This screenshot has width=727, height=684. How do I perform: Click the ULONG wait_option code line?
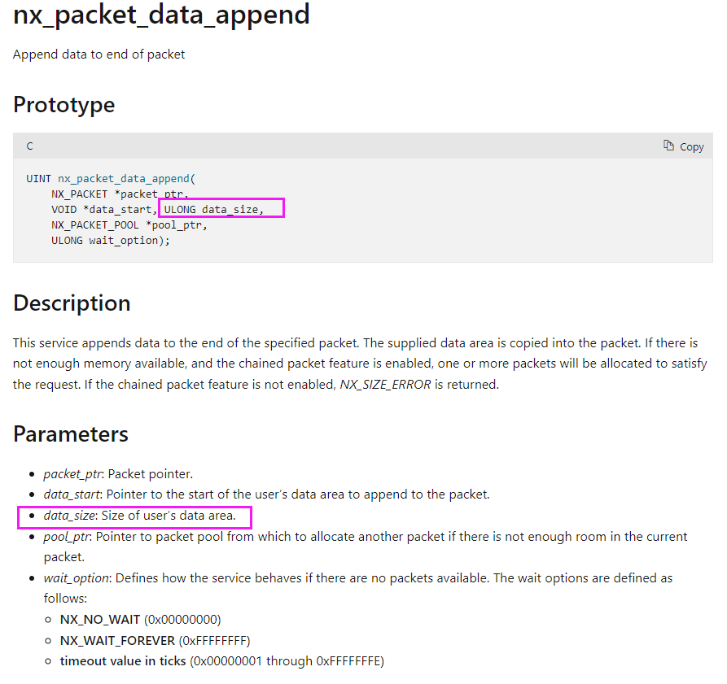(x=111, y=241)
